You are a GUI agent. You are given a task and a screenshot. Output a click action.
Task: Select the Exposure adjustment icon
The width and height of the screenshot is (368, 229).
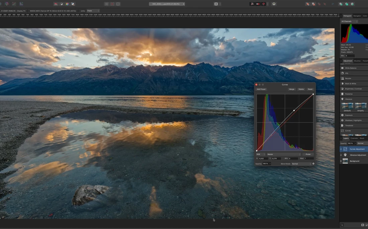(x=342, y=115)
